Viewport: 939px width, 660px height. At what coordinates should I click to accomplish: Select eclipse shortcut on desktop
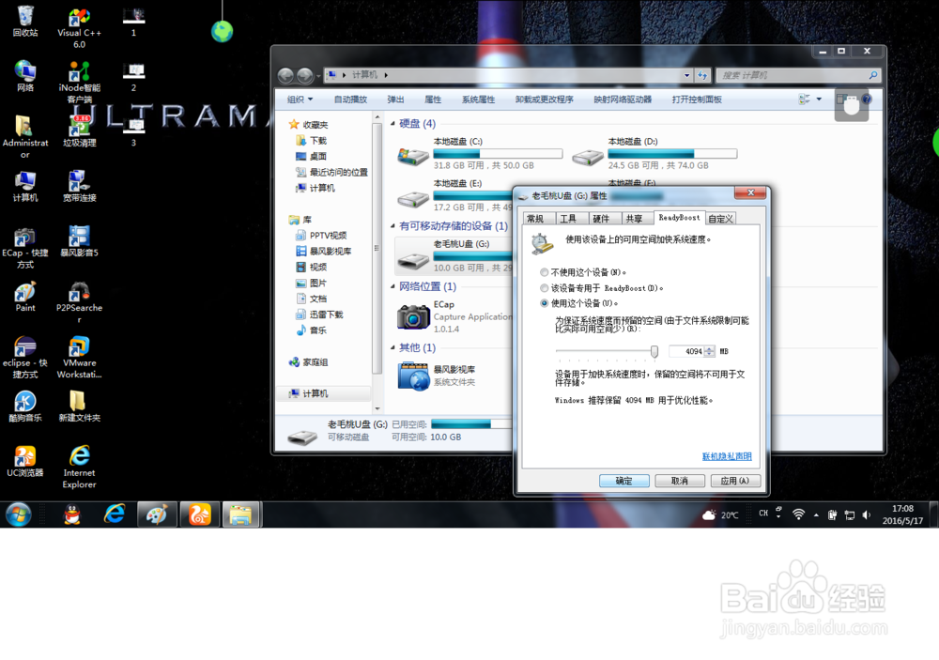pyautogui.click(x=25, y=357)
